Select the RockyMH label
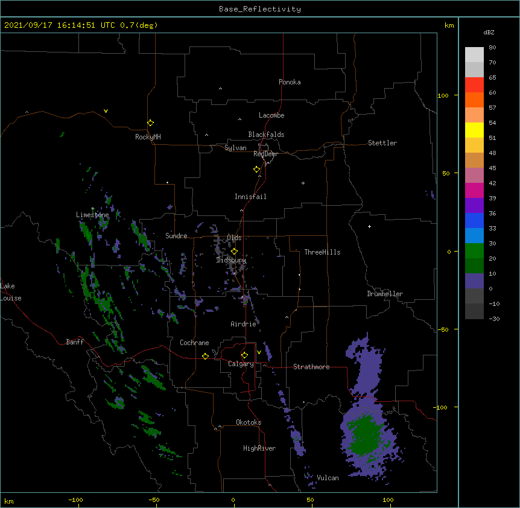Screen dimensions: 520x508 pos(148,137)
